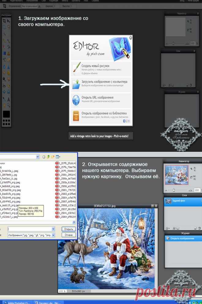Select file 0_257f9_2fcddc in list
Screen dimensions: 202x304
point(65,163)
